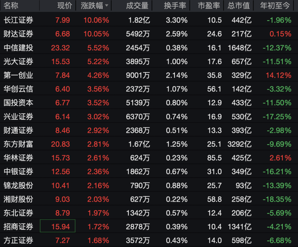
Task: Open 中信建投 stock details
Action: tap(18, 47)
